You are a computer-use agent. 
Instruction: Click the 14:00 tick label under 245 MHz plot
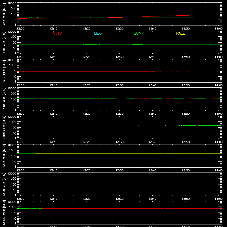[218, 29]
